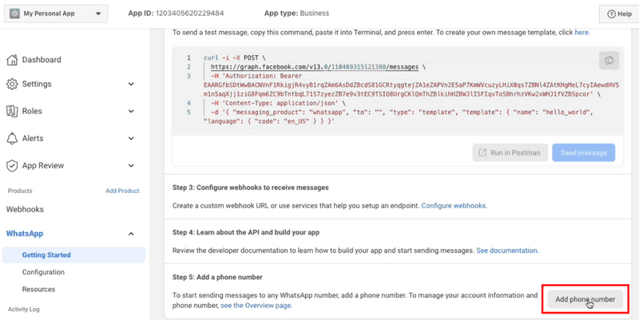Click the Settings gear icon

(x=12, y=84)
